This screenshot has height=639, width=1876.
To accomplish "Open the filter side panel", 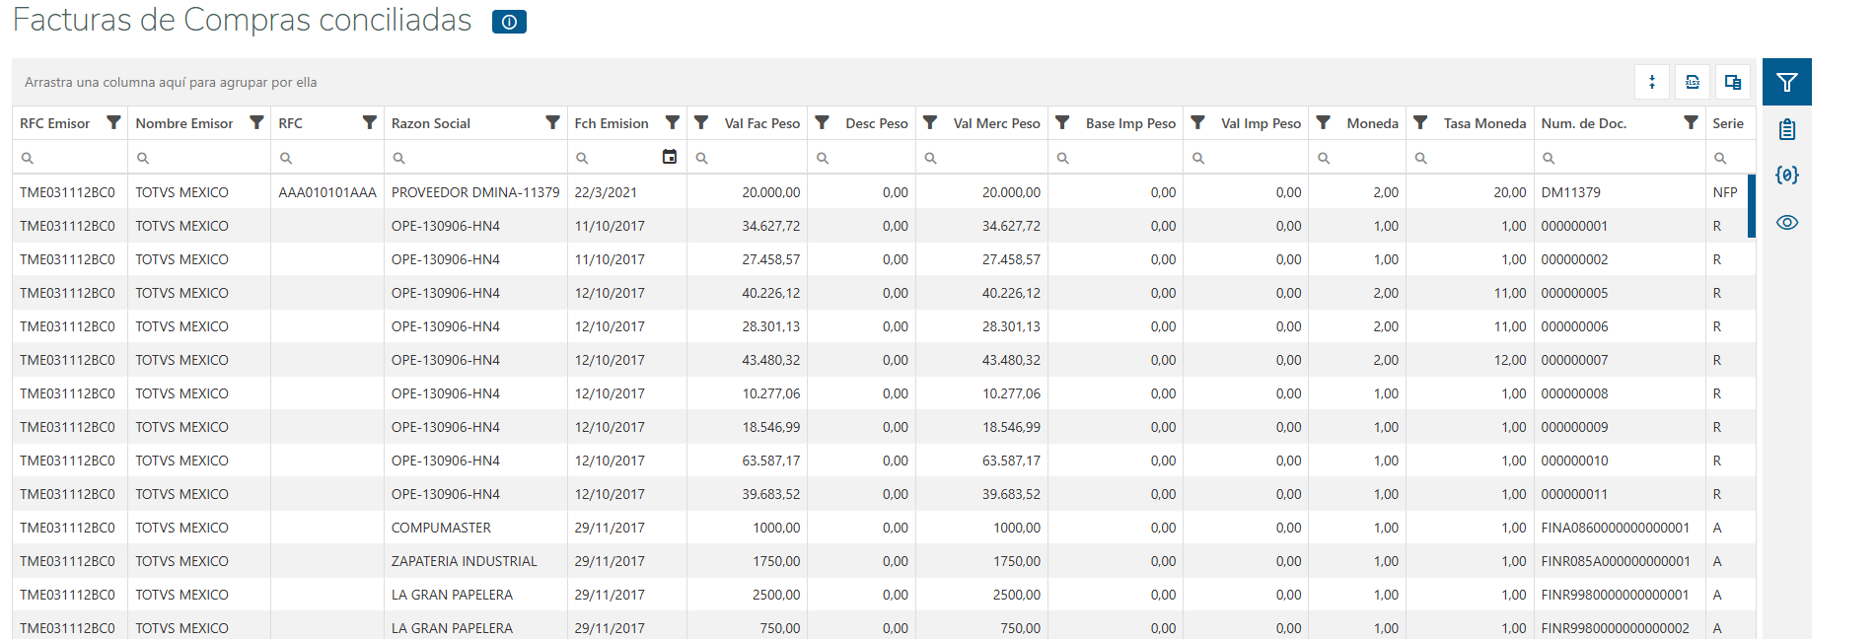I will [1786, 83].
